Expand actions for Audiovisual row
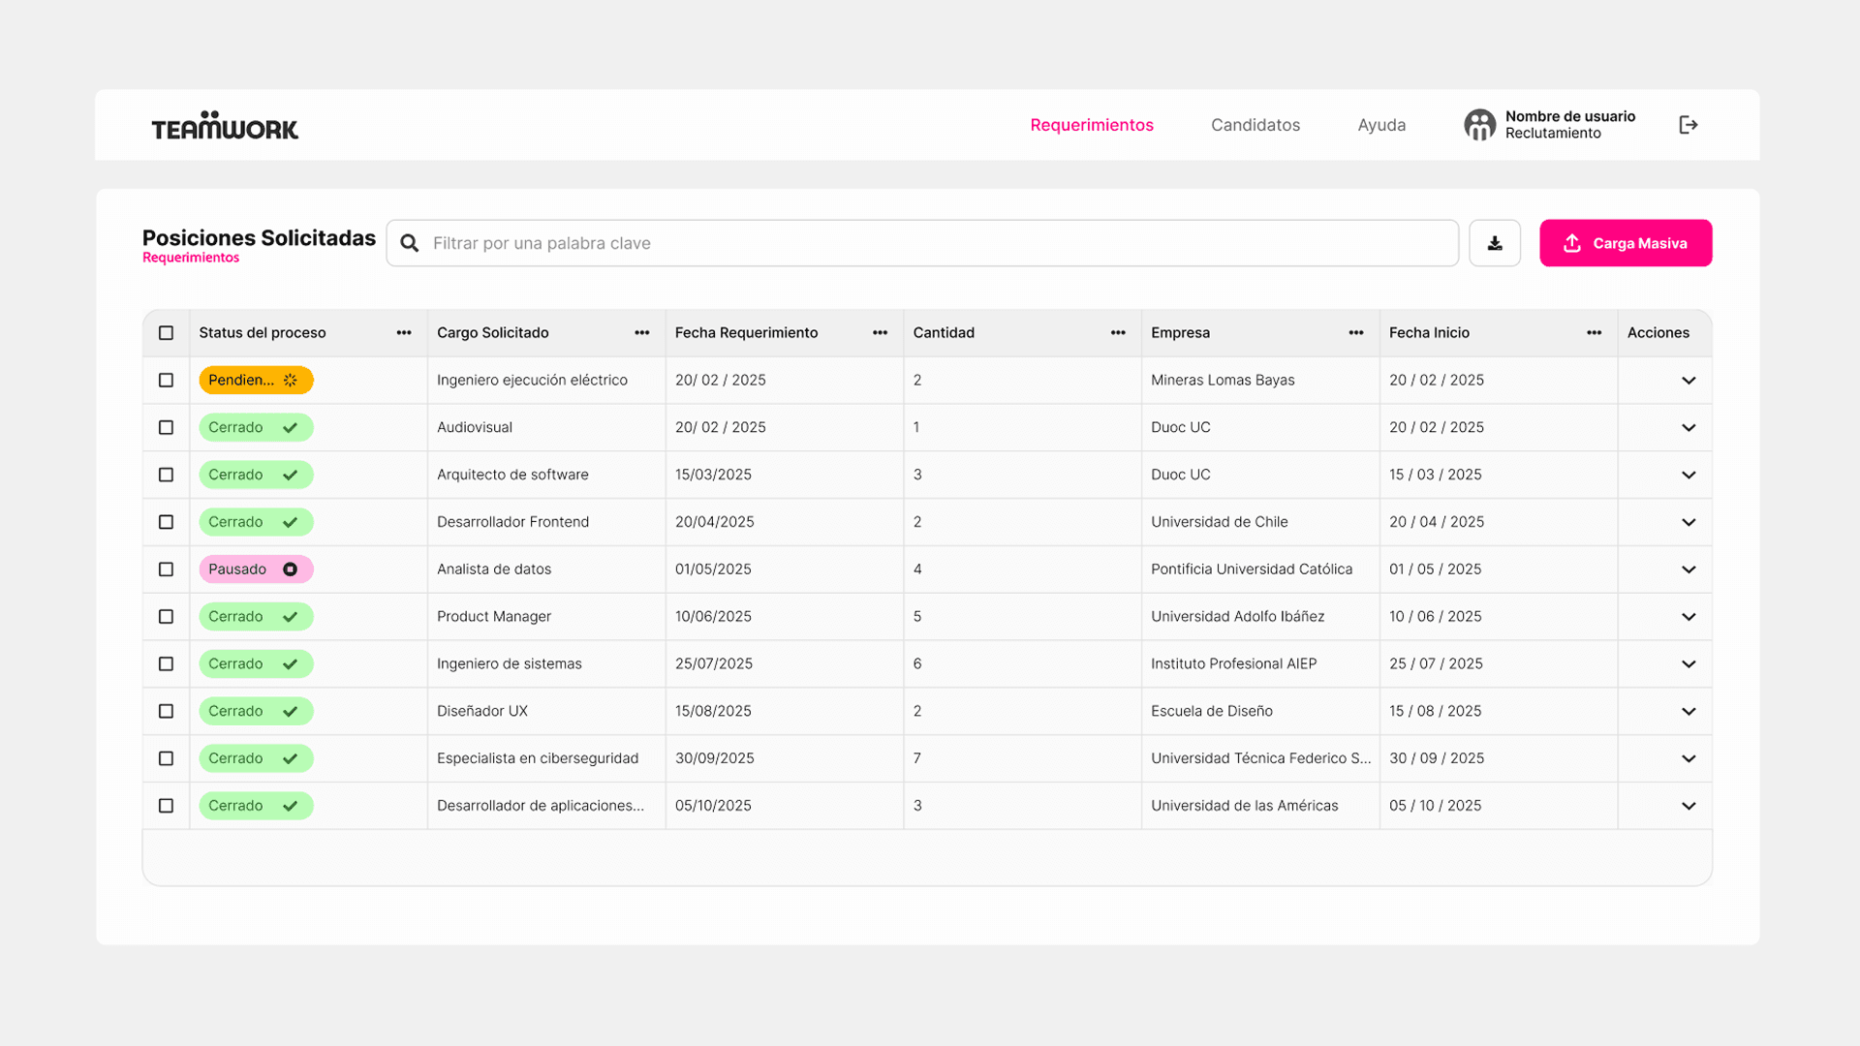The image size is (1860, 1046). (1689, 428)
